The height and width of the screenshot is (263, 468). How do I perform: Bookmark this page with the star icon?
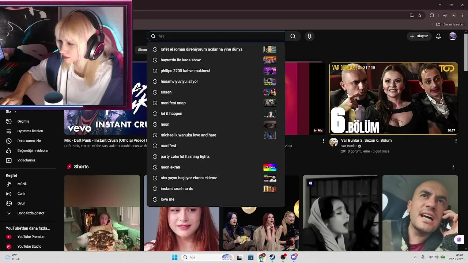(x=420, y=15)
